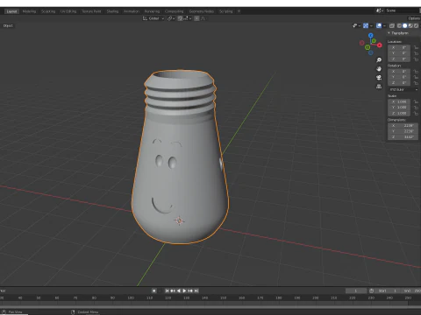Screen dimensions: 421x315
Task: Open the overlays options dropdown arrow
Action: click(x=384, y=25)
